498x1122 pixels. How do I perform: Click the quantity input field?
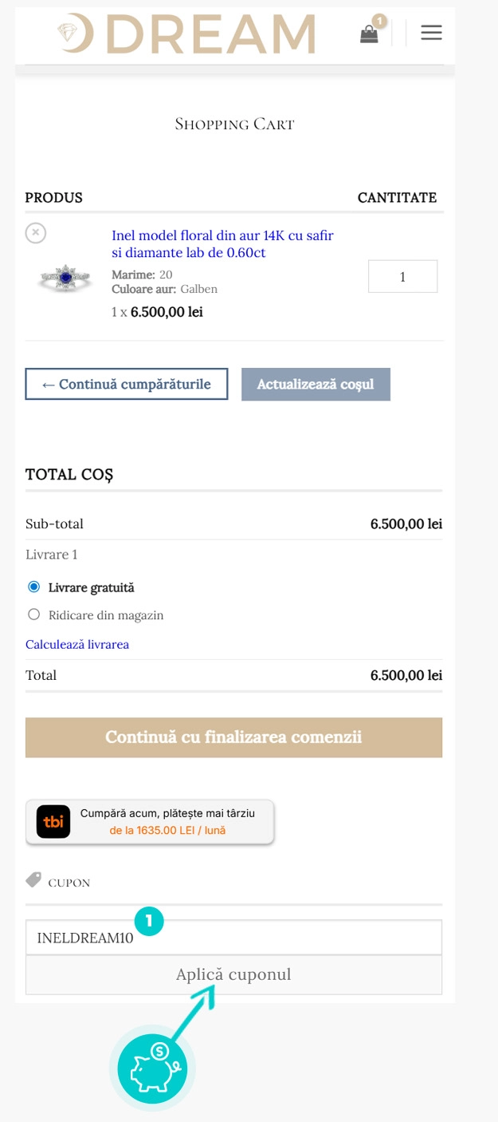(402, 277)
